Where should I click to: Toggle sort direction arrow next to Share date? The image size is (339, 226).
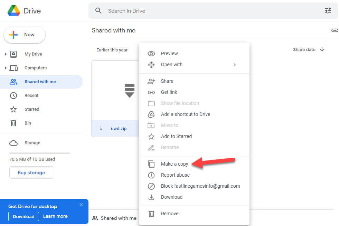322,50
